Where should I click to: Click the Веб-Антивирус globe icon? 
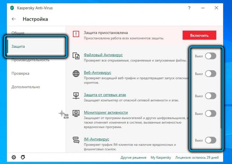tap(76, 73)
